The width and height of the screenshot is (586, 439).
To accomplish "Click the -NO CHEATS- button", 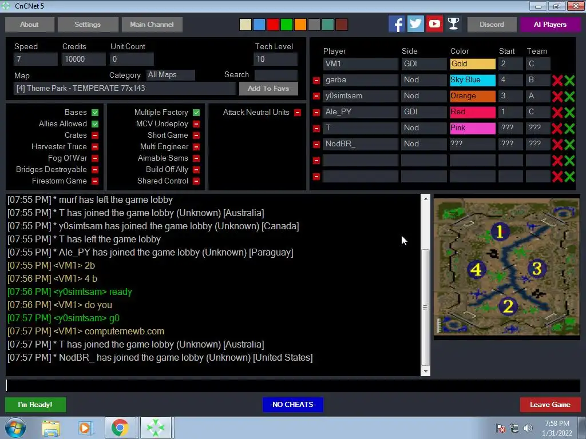I will pyautogui.click(x=293, y=405).
